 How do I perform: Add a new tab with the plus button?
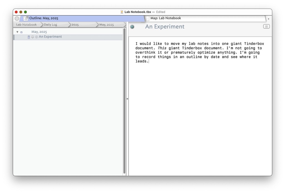269,19
